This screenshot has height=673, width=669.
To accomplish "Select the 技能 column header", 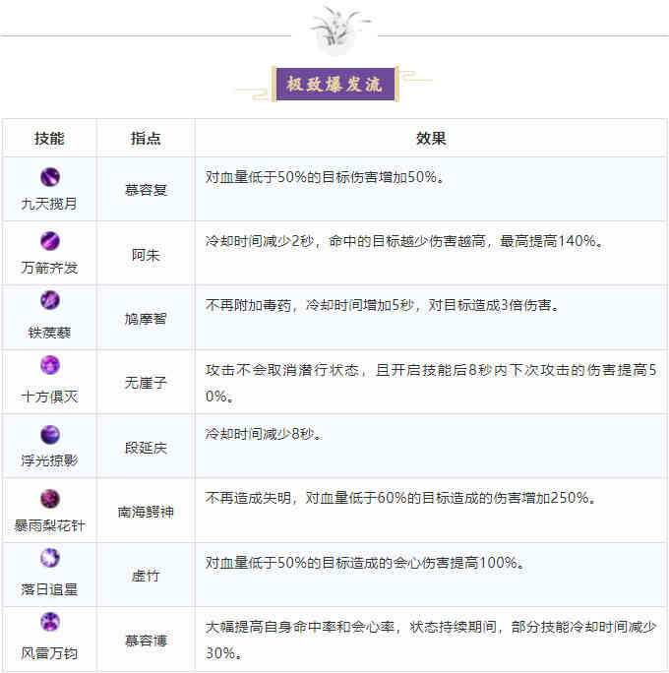I will 49,139.
